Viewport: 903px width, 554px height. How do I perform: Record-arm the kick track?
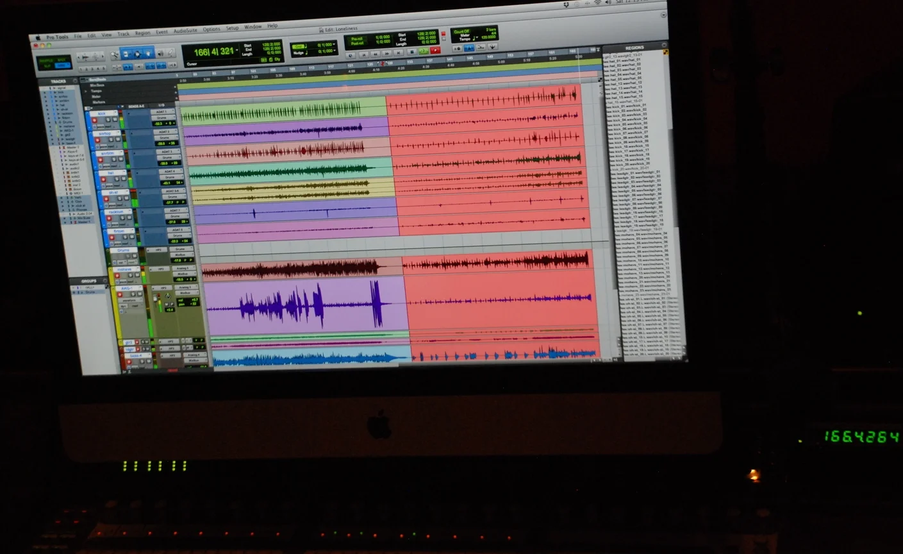point(94,120)
